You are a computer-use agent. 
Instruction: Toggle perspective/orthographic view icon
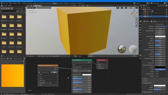[x=136, y=26]
